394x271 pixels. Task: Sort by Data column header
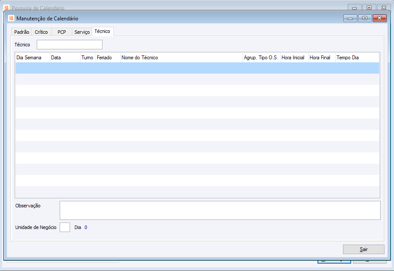pos(65,58)
